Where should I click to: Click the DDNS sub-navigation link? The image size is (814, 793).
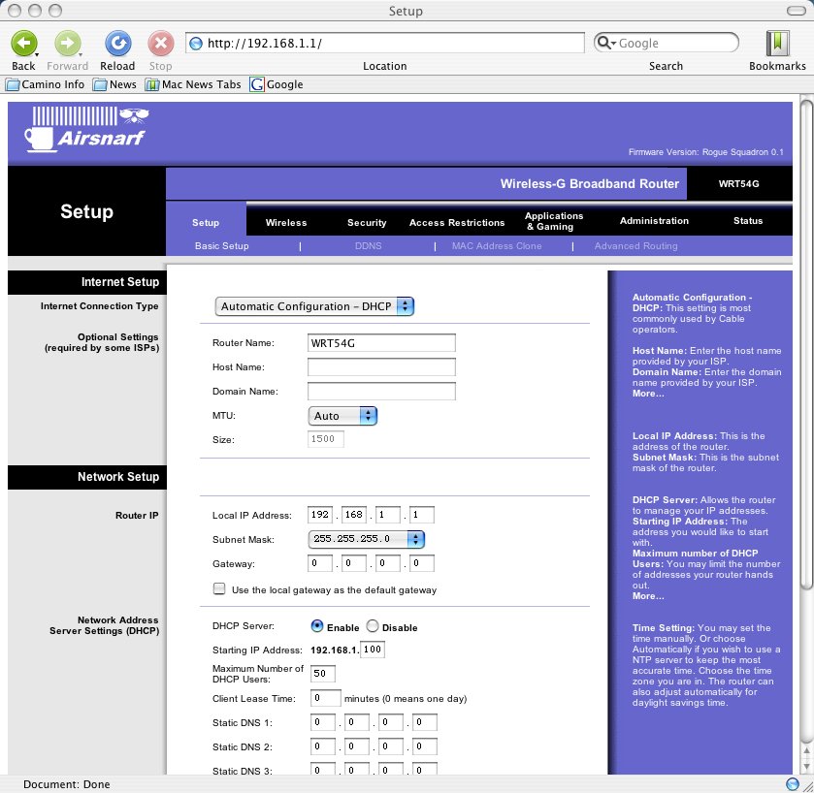[x=368, y=246]
